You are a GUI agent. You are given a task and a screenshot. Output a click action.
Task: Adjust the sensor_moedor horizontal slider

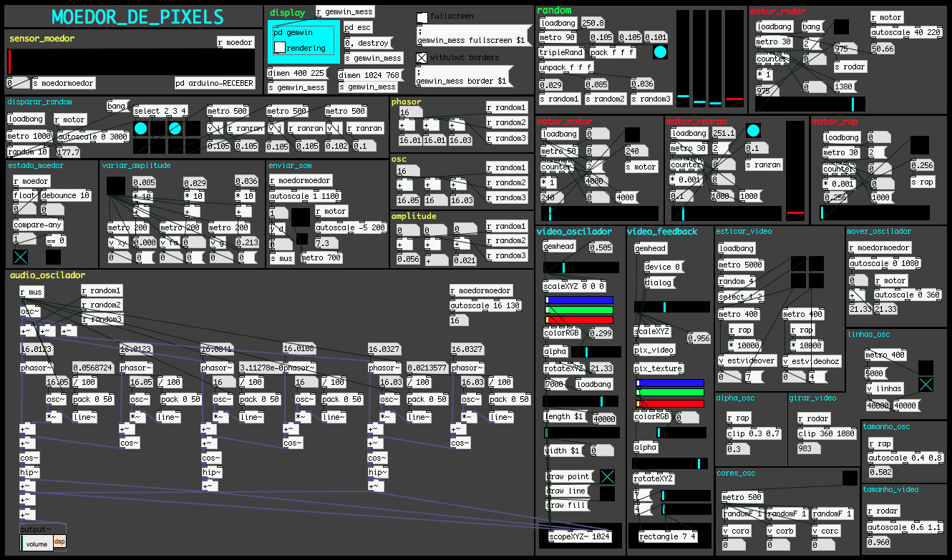pyautogui.click(x=130, y=62)
